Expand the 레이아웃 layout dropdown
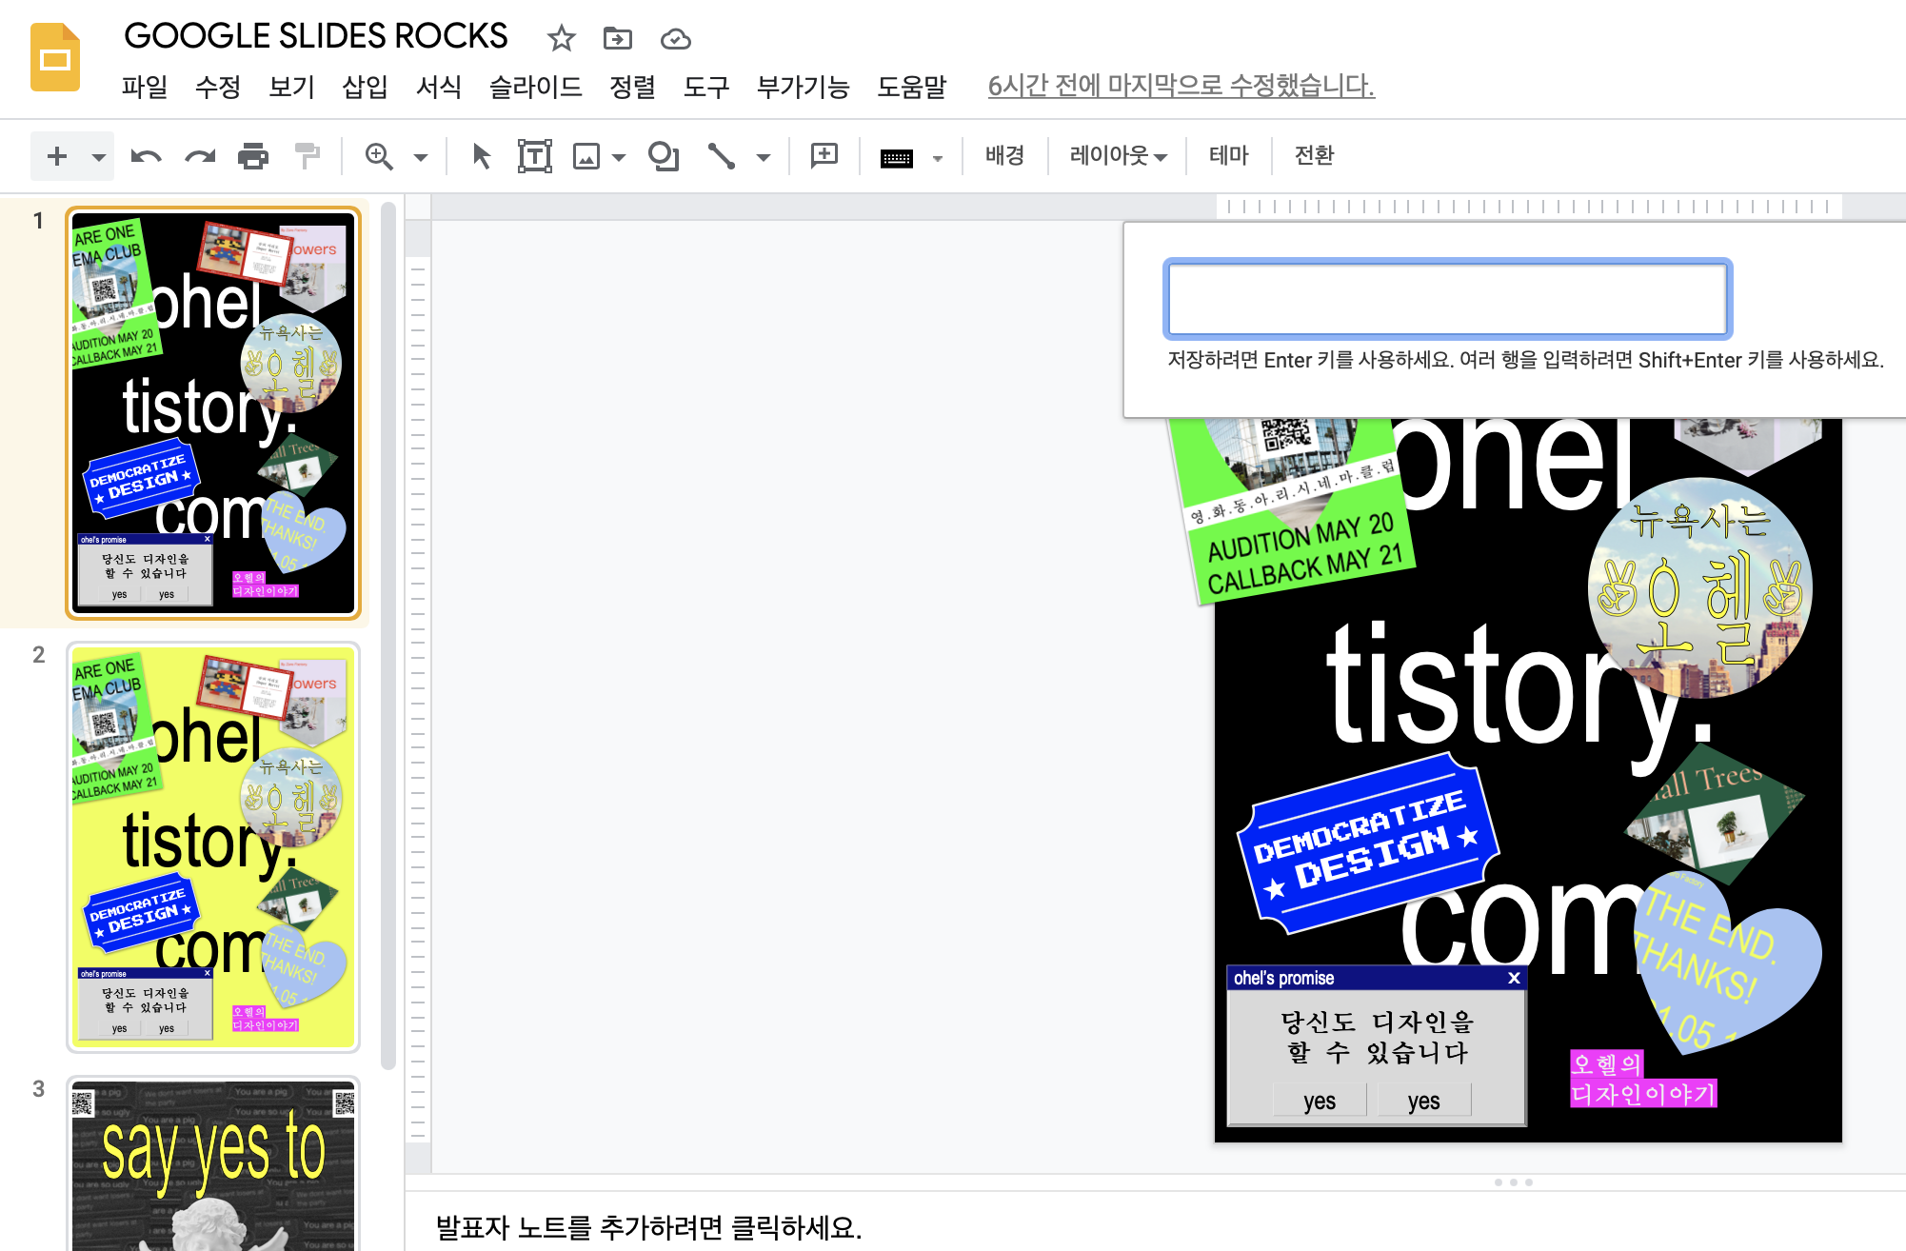The image size is (1906, 1251). click(x=1119, y=155)
